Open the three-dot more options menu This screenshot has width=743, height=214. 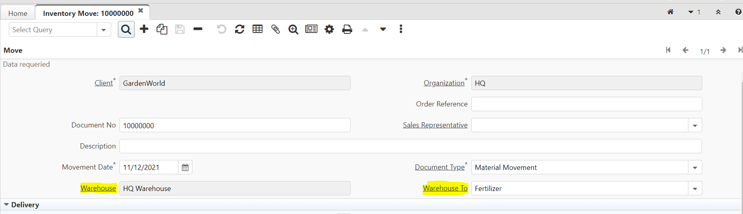tap(401, 29)
